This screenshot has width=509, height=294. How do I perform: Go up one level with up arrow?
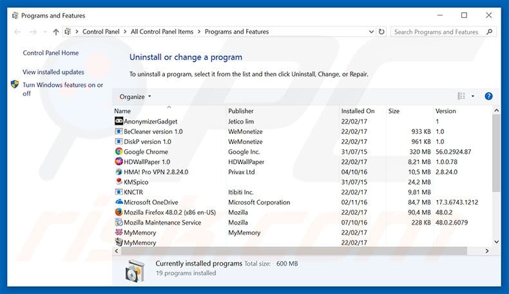[x=56, y=32]
